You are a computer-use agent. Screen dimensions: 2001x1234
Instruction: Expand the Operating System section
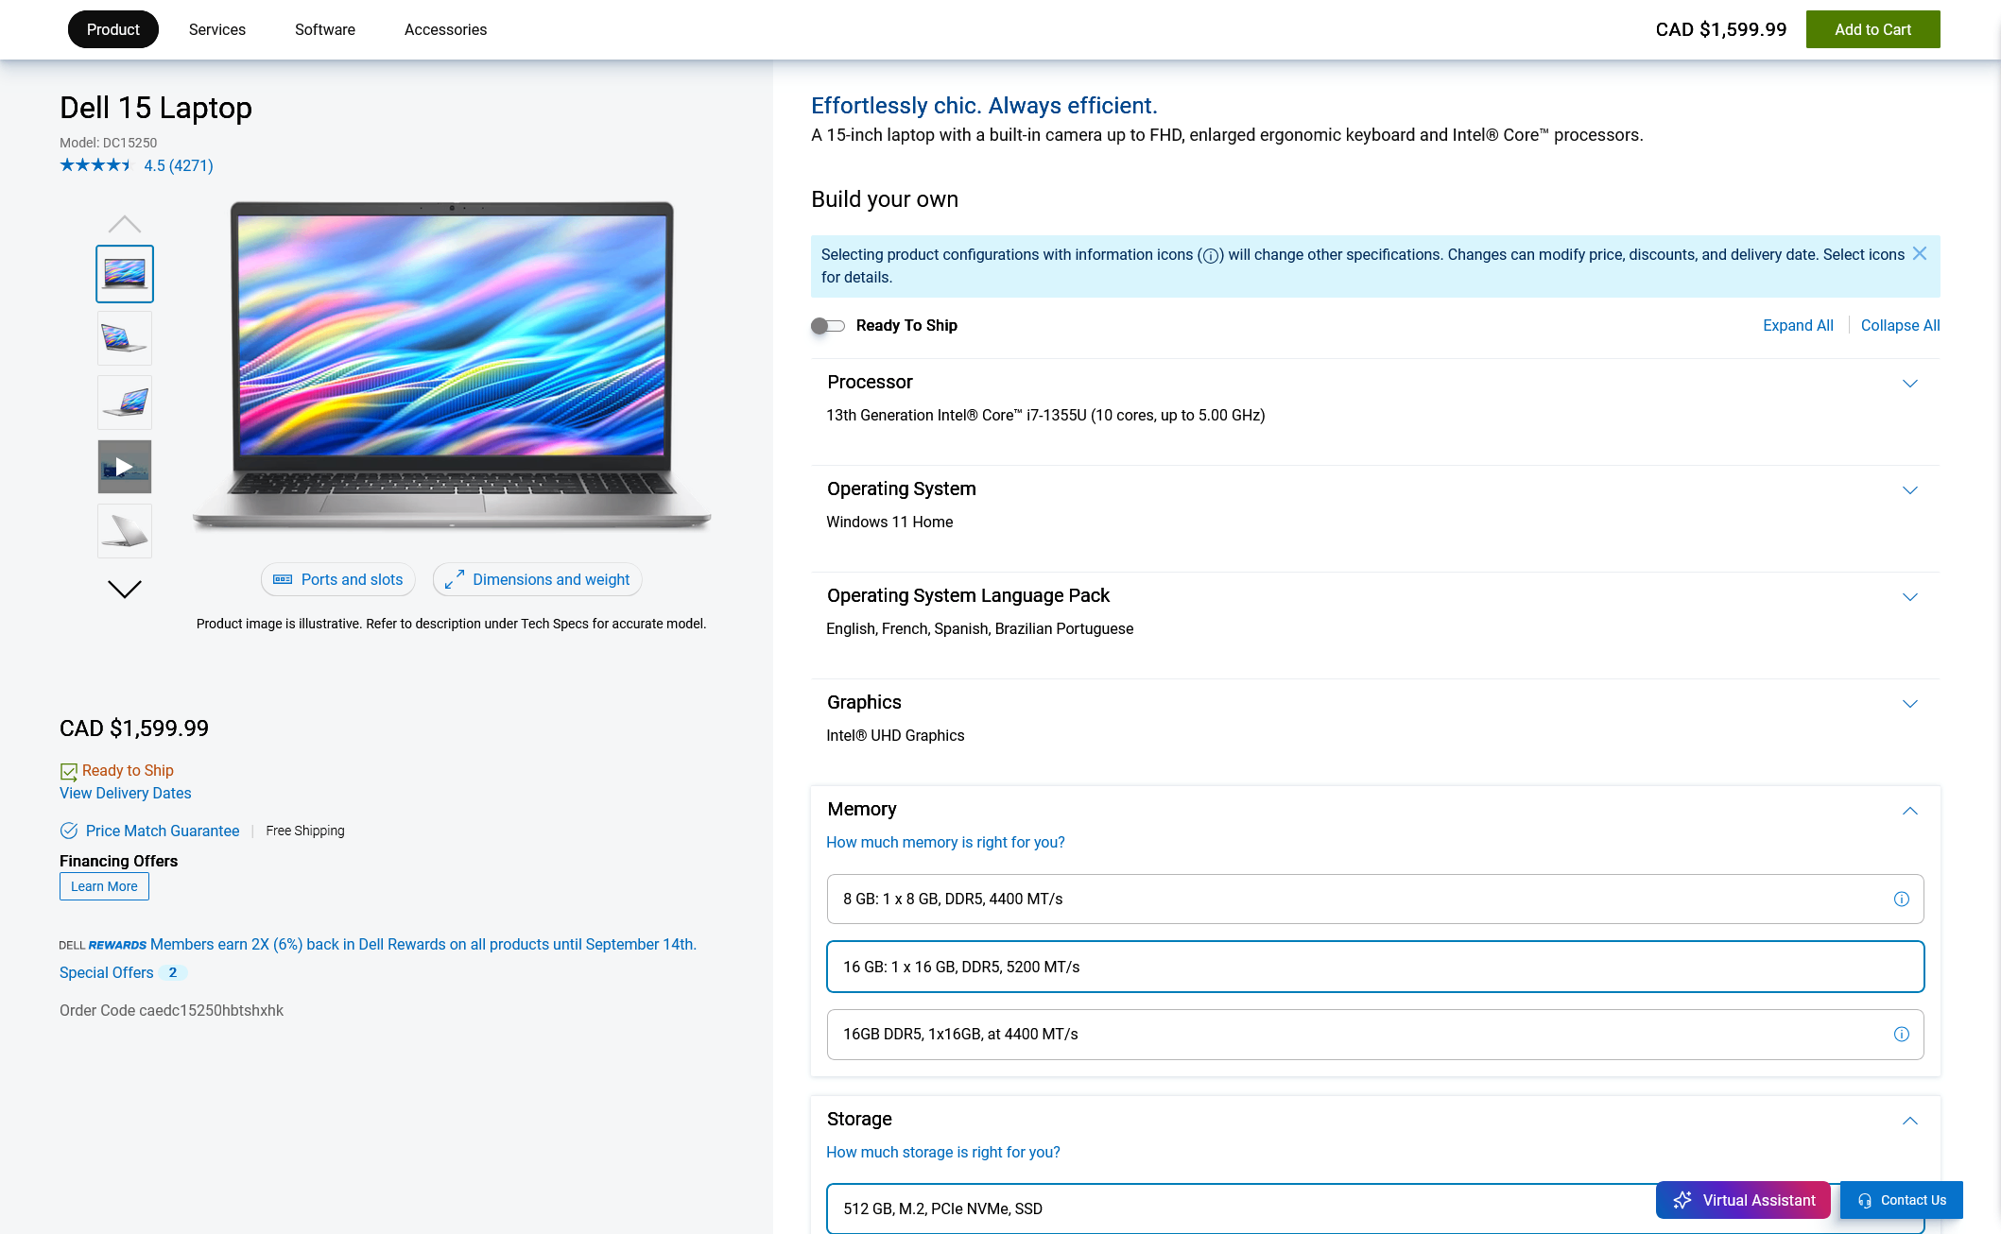click(1910, 490)
